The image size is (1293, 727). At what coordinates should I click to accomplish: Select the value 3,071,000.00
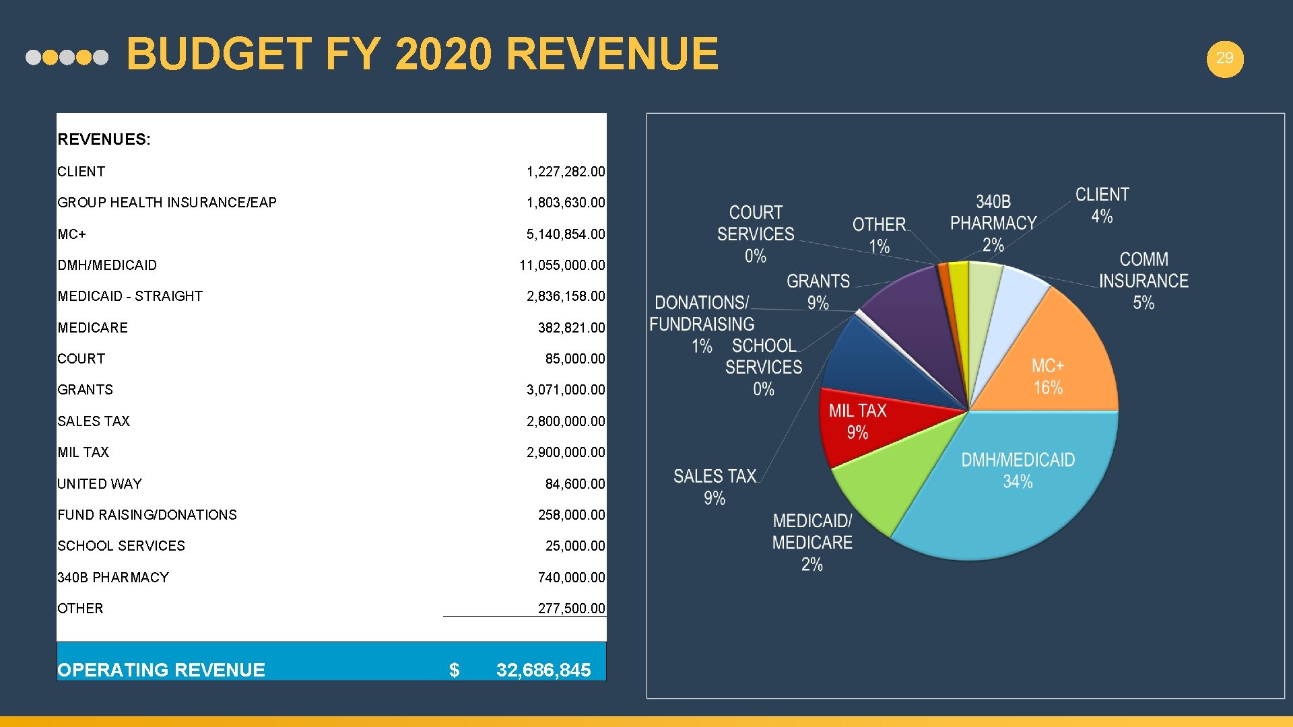(566, 390)
